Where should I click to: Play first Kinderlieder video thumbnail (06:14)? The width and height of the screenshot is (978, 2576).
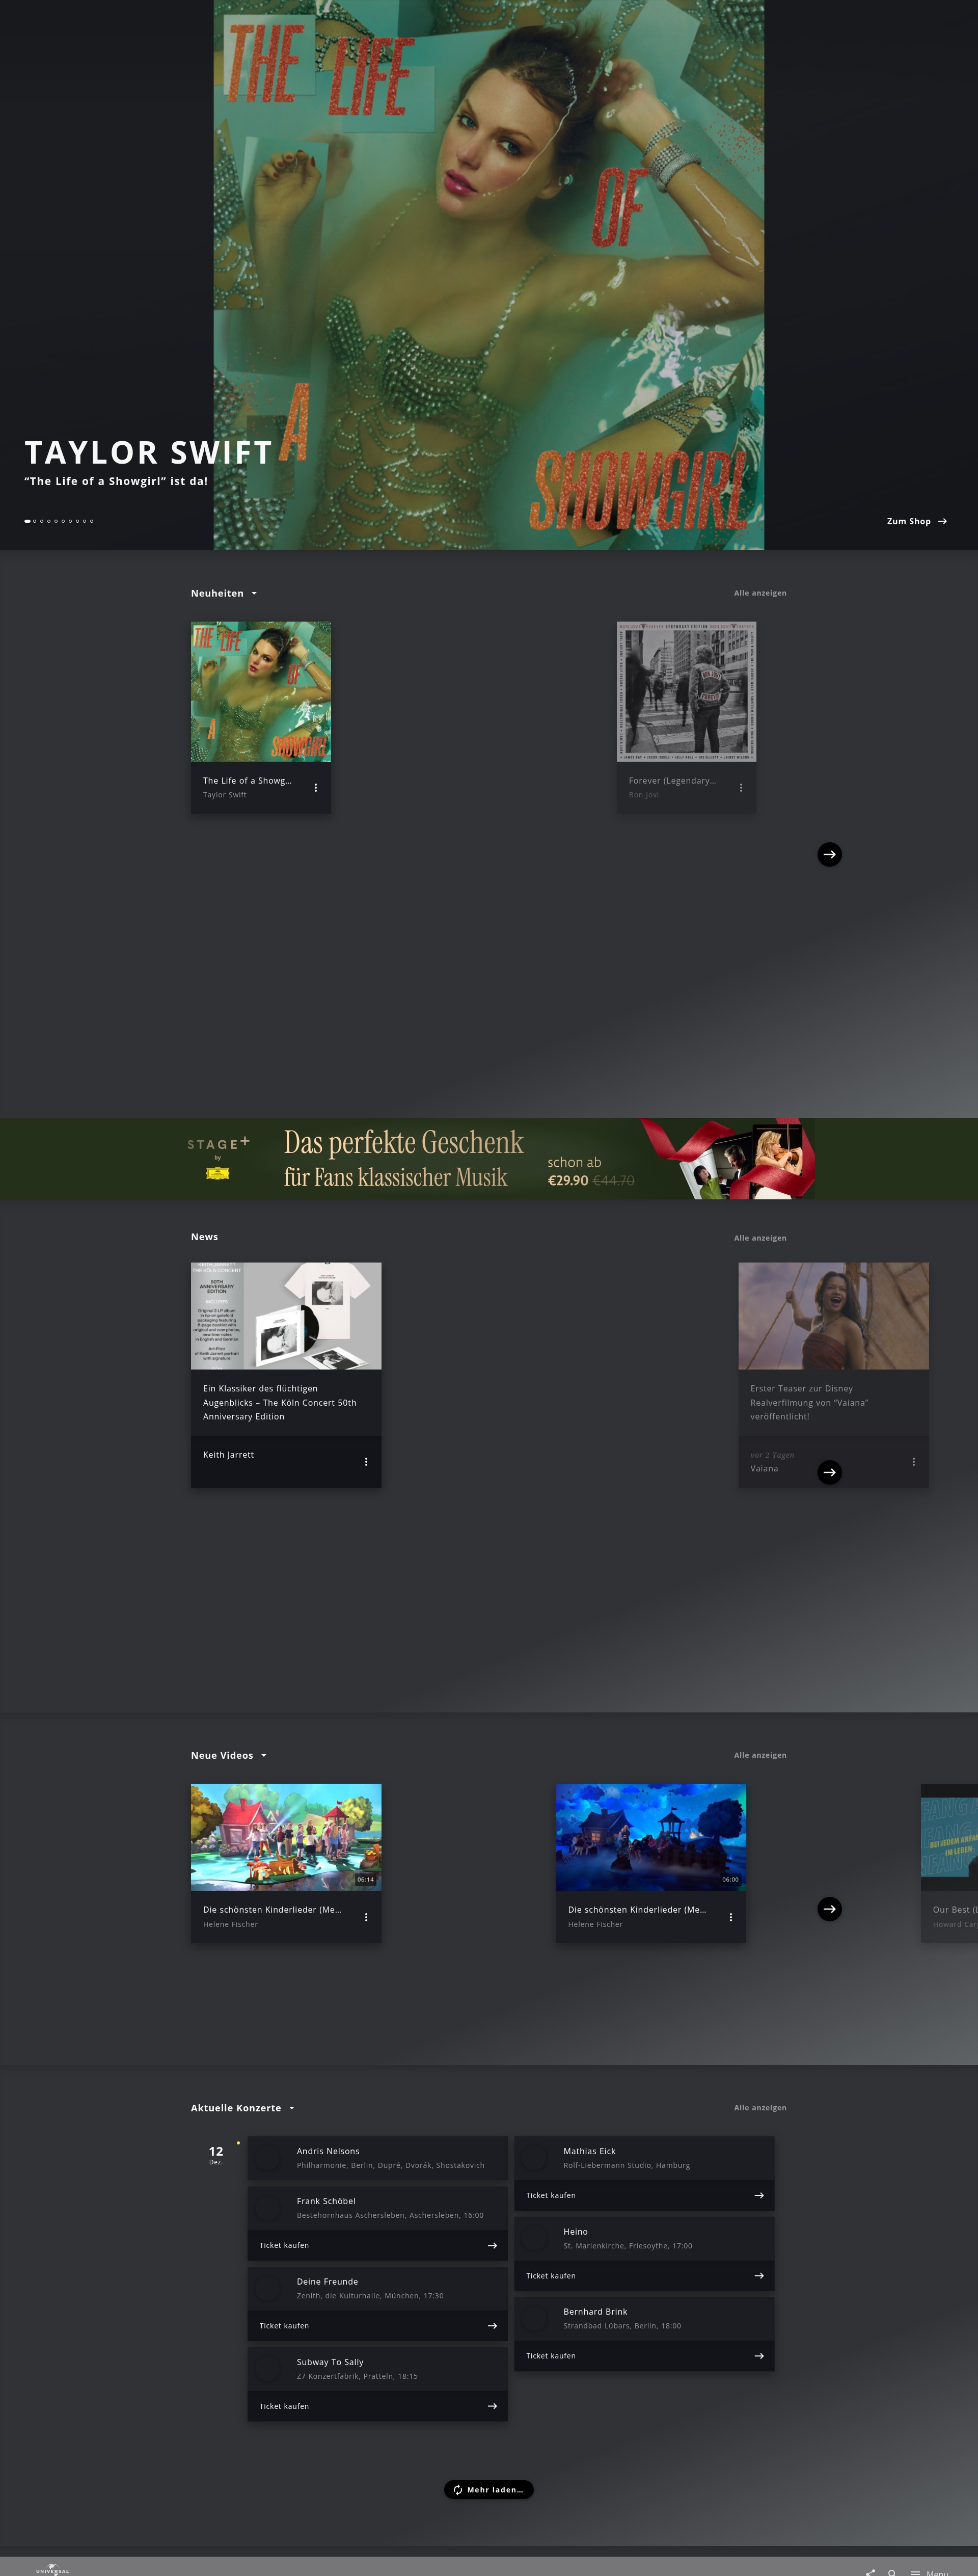tap(286, 1837)
